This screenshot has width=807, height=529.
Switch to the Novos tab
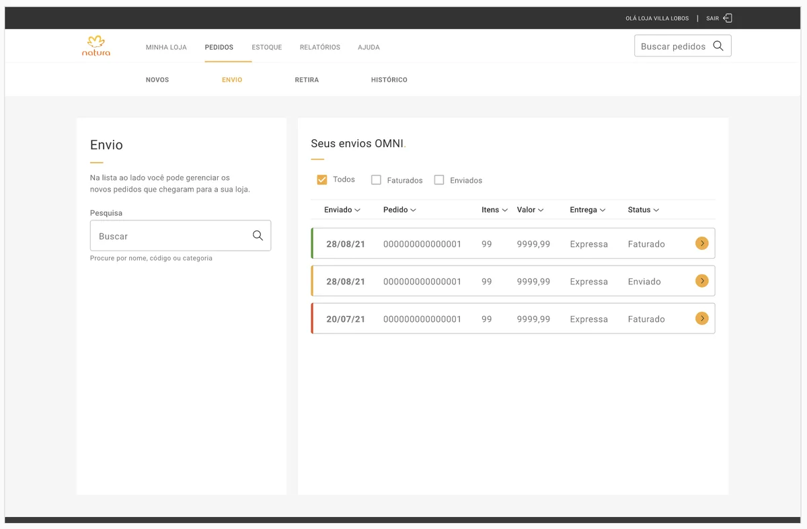(157, 80)
